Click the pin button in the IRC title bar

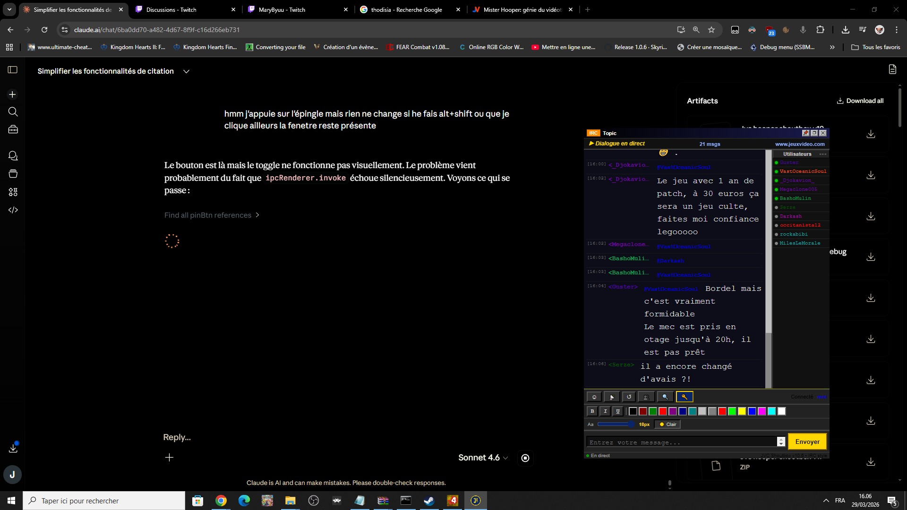click(805, 133)
